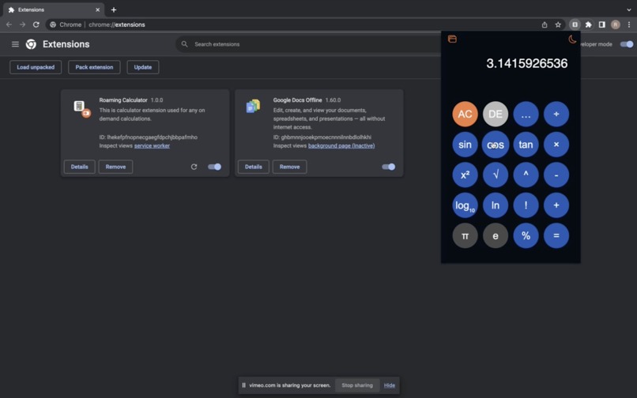
Task: Open the Extensions hamburger main menu
Action: click(x=15, y=44)
